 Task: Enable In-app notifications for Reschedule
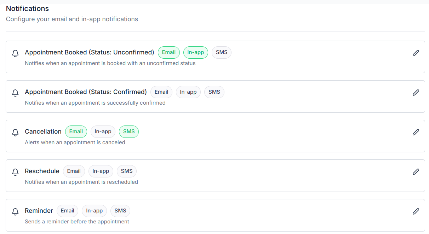pos(101,171)
